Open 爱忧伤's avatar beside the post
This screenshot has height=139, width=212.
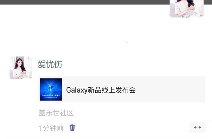tap(21, 68)
